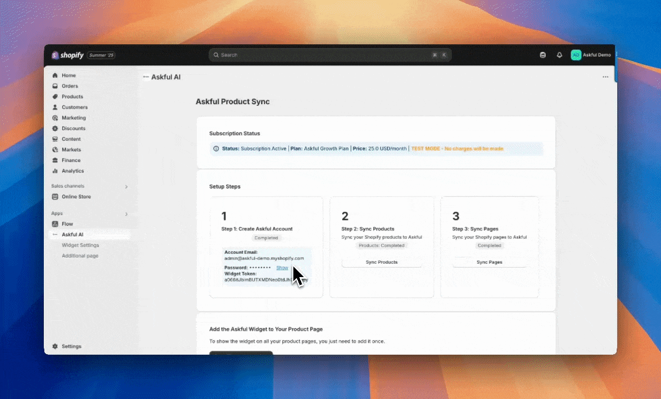Screen dimensions: 661x399
Task: Show the account password
Action: 282,268
